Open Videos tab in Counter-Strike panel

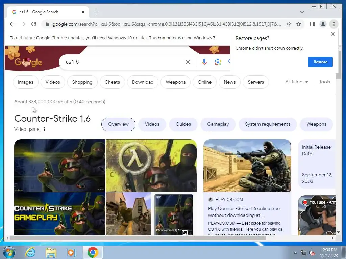[x=152, y=124]
